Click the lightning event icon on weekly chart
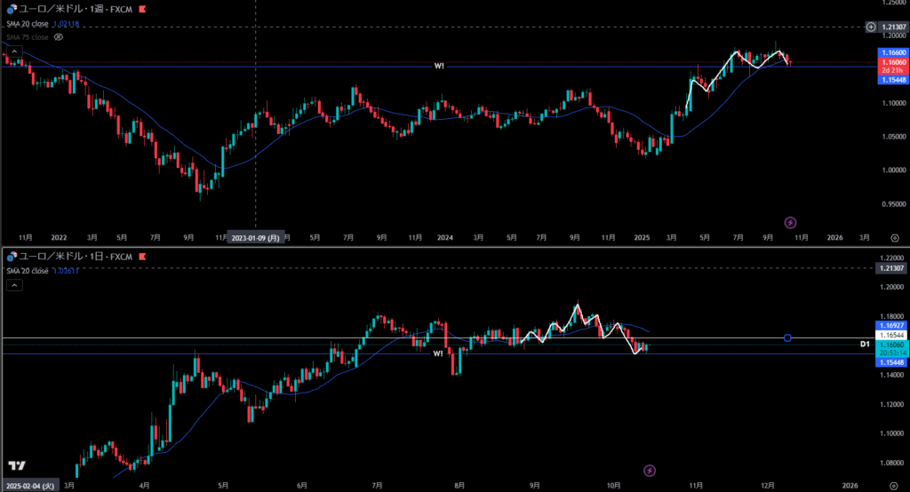 tap(790, 221)
